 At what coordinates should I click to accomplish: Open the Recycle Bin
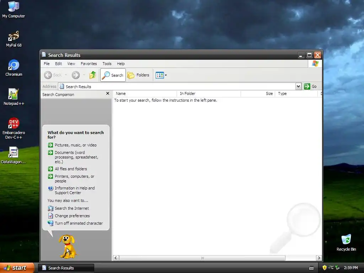346,242
